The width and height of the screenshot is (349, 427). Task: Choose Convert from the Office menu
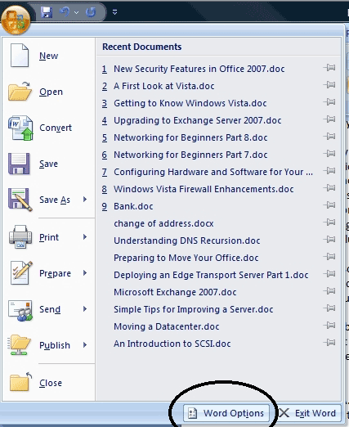pos(56,128)
